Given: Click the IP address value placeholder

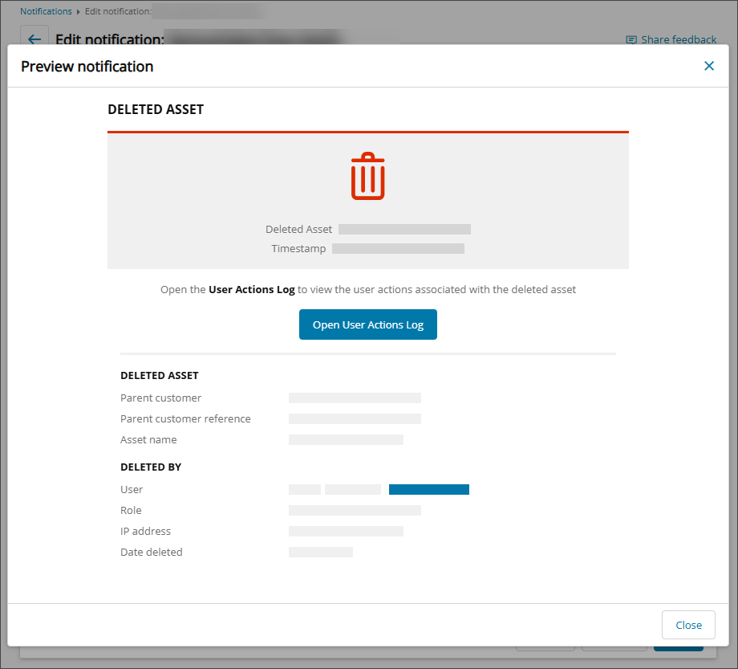Looking at the screenshot, I should coord(346,531).
